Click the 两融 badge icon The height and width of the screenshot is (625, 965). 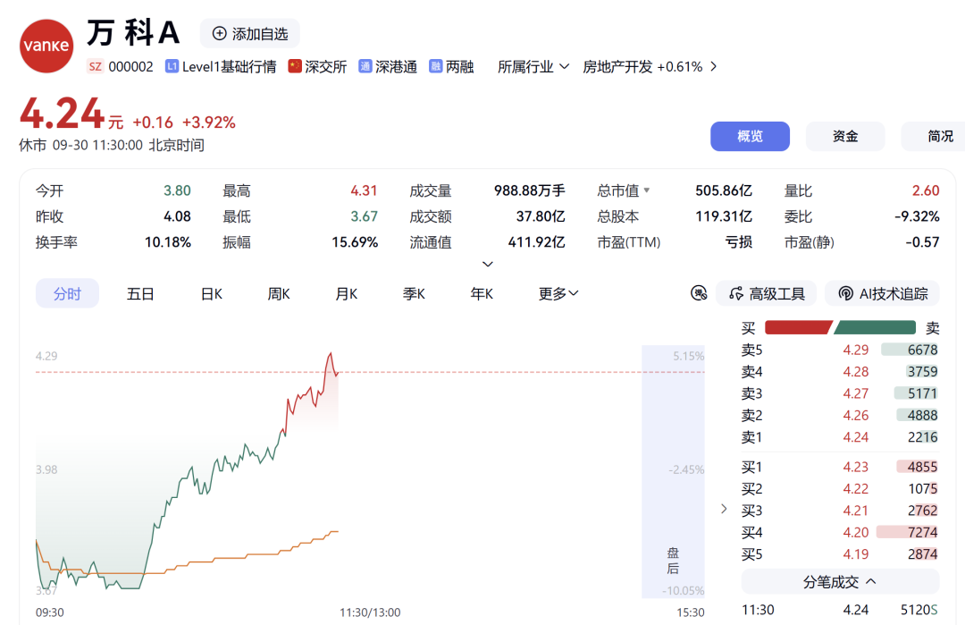click(x=436, y=66)
